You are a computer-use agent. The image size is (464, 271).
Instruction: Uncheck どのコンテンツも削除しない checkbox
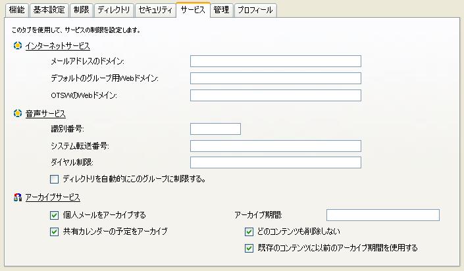pyautogui.click(x=249, y=232)
